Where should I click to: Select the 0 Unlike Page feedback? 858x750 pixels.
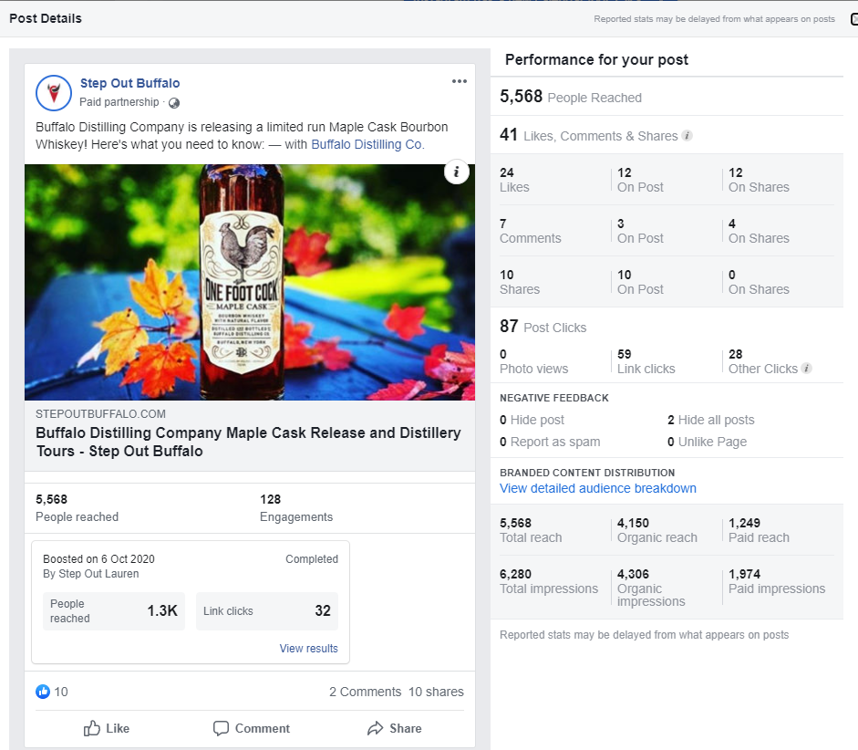pyautogui.click(x=707, y=442)
